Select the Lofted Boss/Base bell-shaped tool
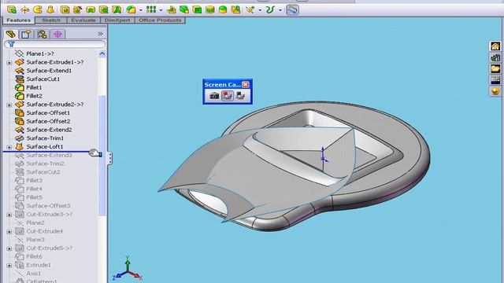The width and height of the screenshot is (504, 283). point(50,9)
